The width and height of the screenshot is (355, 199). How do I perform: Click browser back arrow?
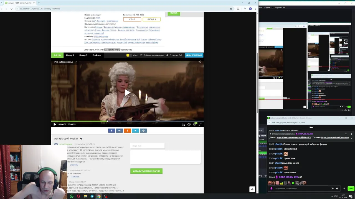pos(2,9)
